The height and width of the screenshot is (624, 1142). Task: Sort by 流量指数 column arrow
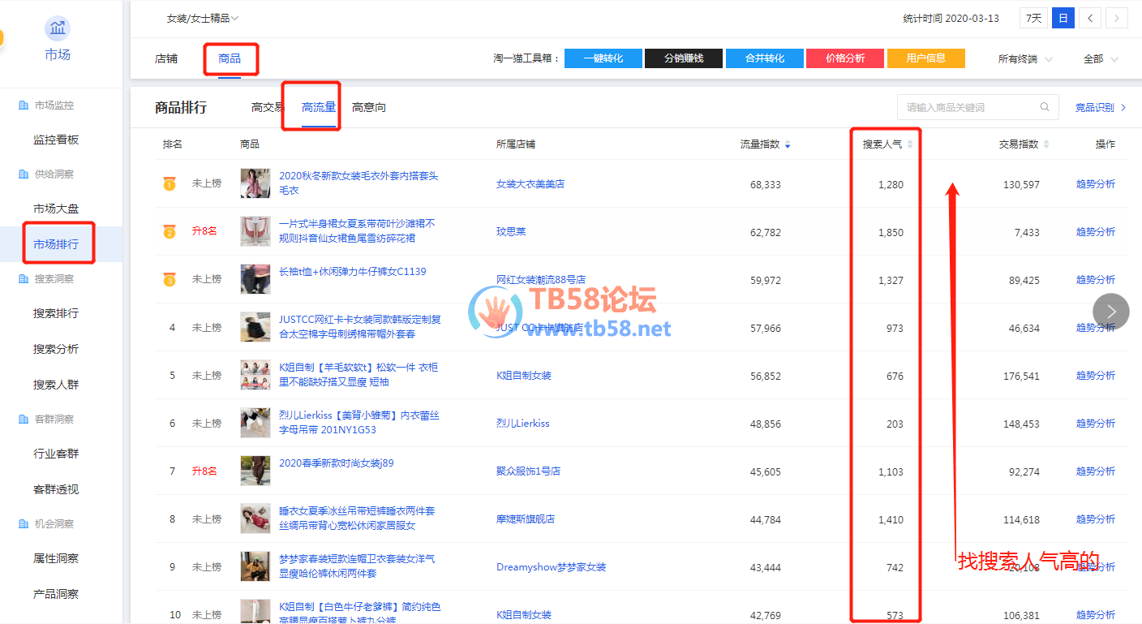coord(788,144)
